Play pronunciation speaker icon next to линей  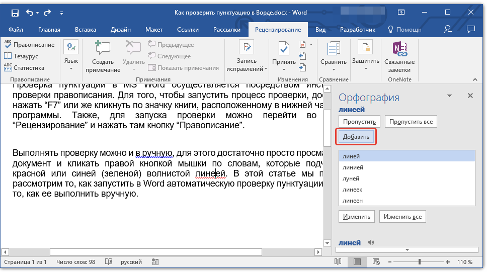click(x=371, y=243)
